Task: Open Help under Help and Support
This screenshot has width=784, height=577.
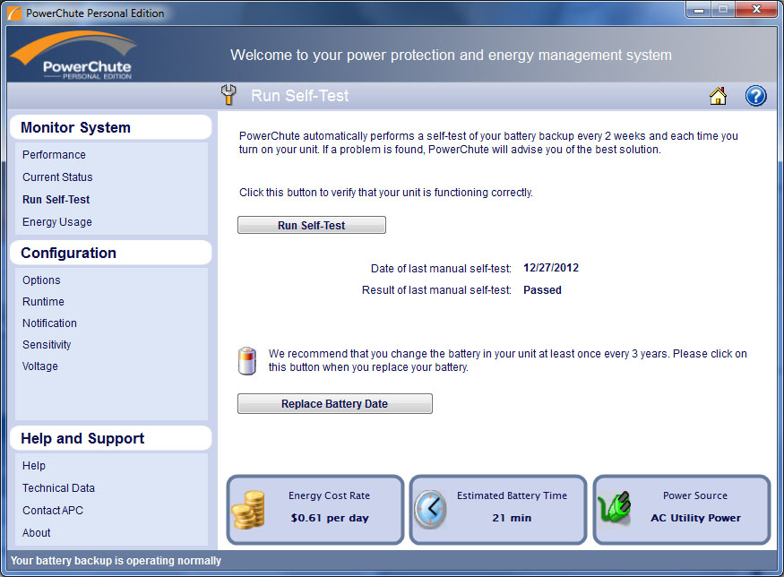Action: point(34,466)
